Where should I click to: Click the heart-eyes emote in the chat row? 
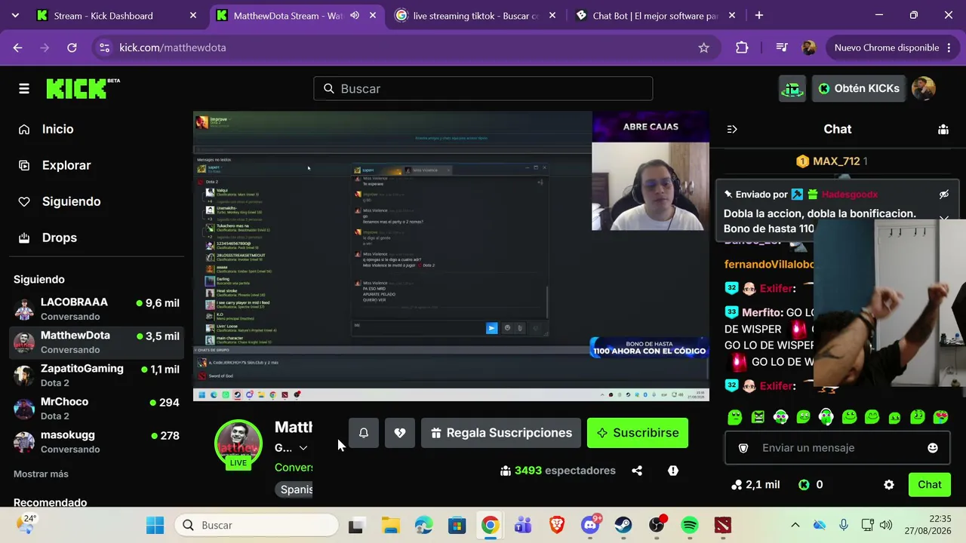(x=940, y=417)
